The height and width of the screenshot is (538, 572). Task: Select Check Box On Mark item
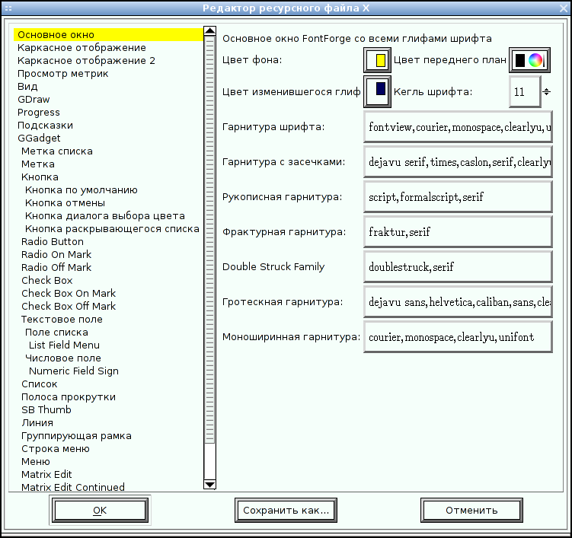coord(69,294)
